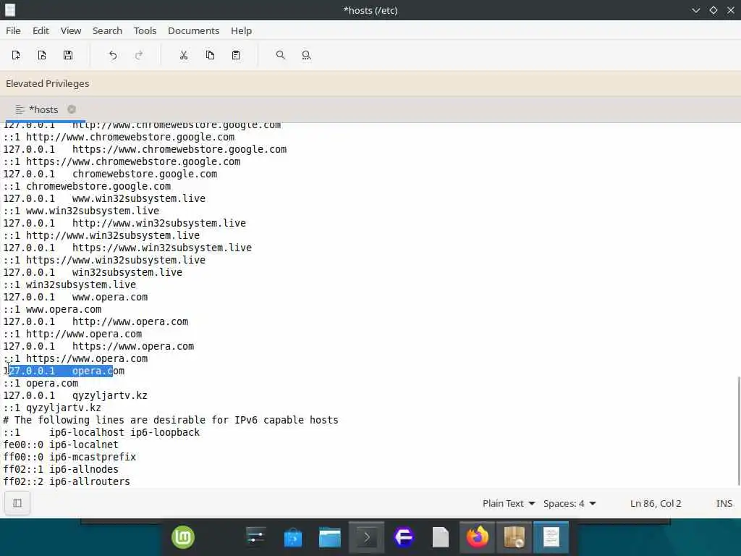Switch to the text editor taskbar icon
This screenshot has height=556, width=741.
coord(551,538)
